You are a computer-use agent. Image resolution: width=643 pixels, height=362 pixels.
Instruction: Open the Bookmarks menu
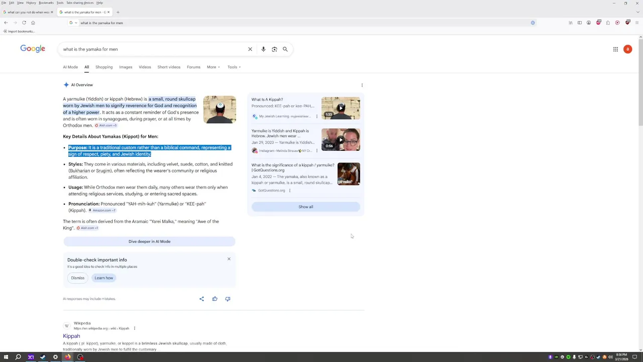(46, 3)
